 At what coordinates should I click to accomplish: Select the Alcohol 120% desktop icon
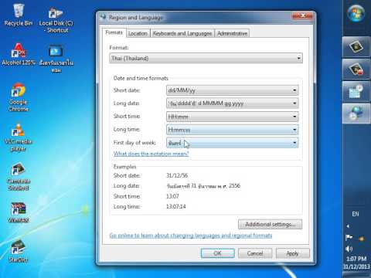pos(18,54)
